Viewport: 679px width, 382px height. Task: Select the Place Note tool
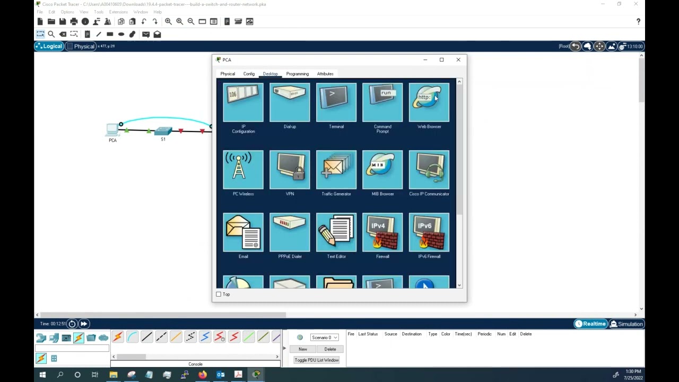pyautogui.click(x=88, y=34)
